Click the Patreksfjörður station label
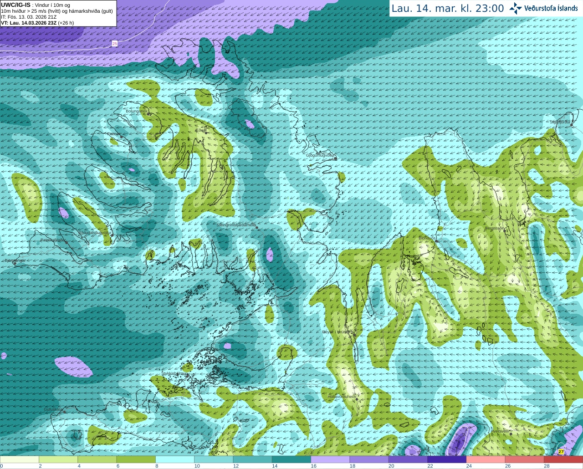583x469 pixels. click(53, 240)
